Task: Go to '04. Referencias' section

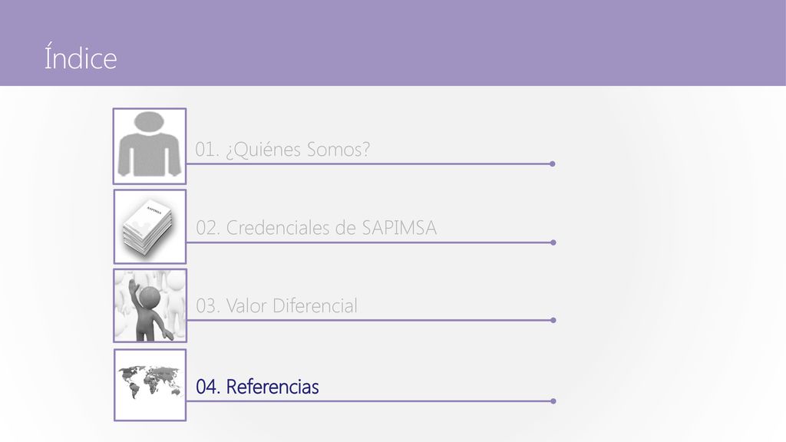Action: (257, 387)
